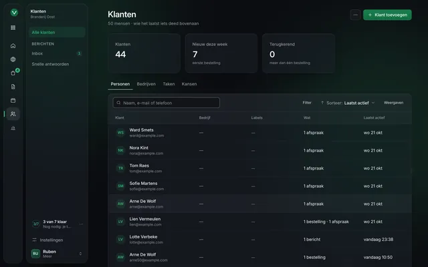Open the documents page icon
This screenshot has height=267, width=428.
[x=13, y=87]
